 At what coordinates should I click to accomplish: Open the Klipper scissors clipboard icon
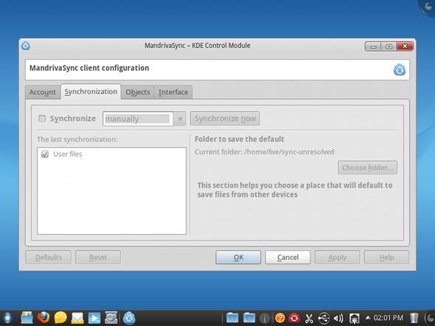click(x=309, y=319)
